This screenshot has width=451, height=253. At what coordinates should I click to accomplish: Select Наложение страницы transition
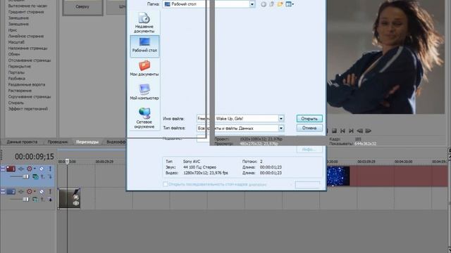28,48
